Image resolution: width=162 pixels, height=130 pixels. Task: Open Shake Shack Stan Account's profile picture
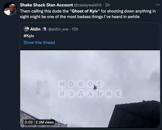pyautogui.click(x=10, y=9)
